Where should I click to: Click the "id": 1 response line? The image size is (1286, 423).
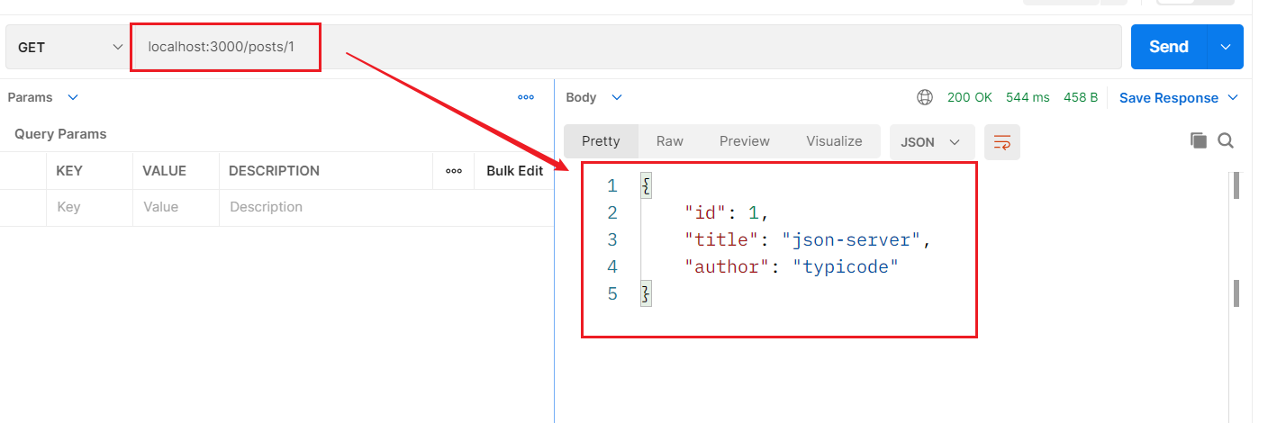[727, 213]
